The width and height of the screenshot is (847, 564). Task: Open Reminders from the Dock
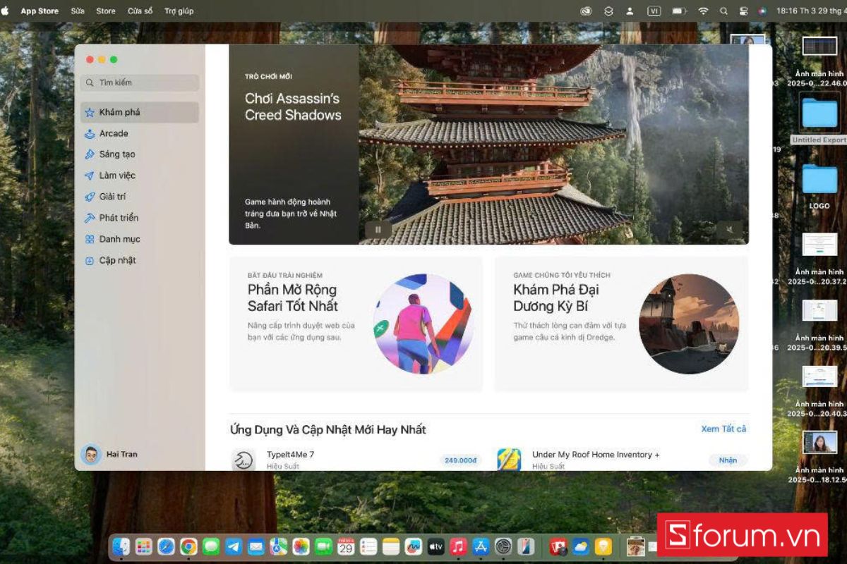click(x=368, y=546)
